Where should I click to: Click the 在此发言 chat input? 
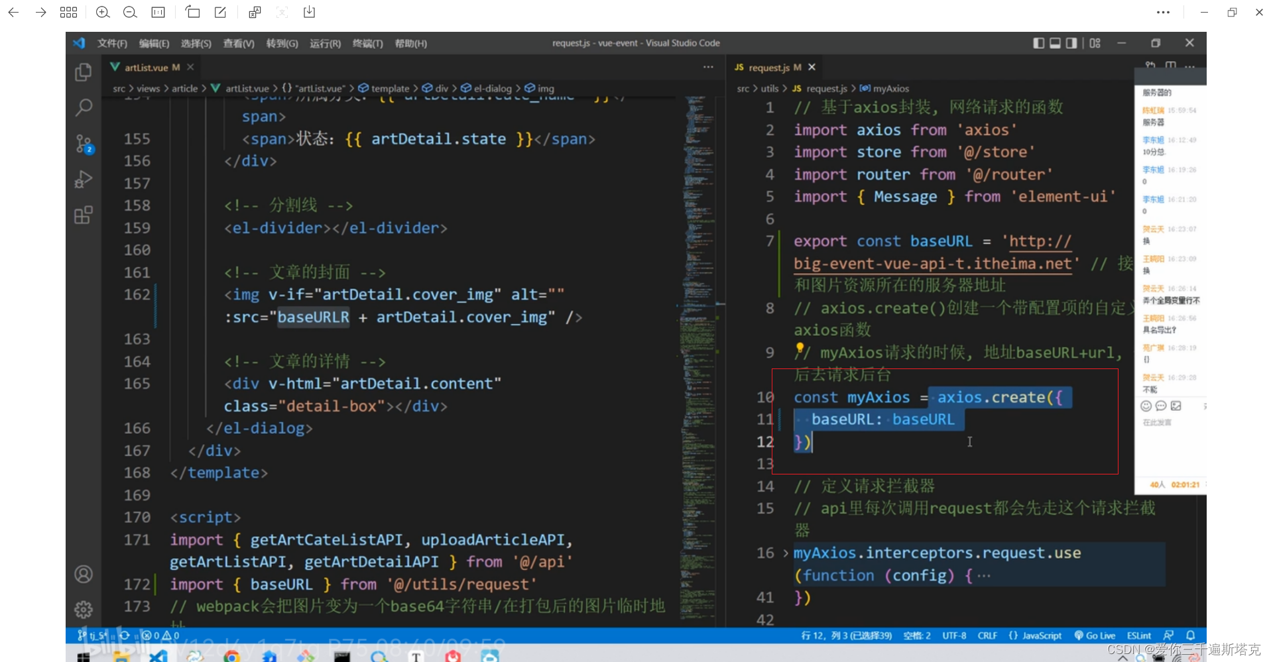point(1158,422)
